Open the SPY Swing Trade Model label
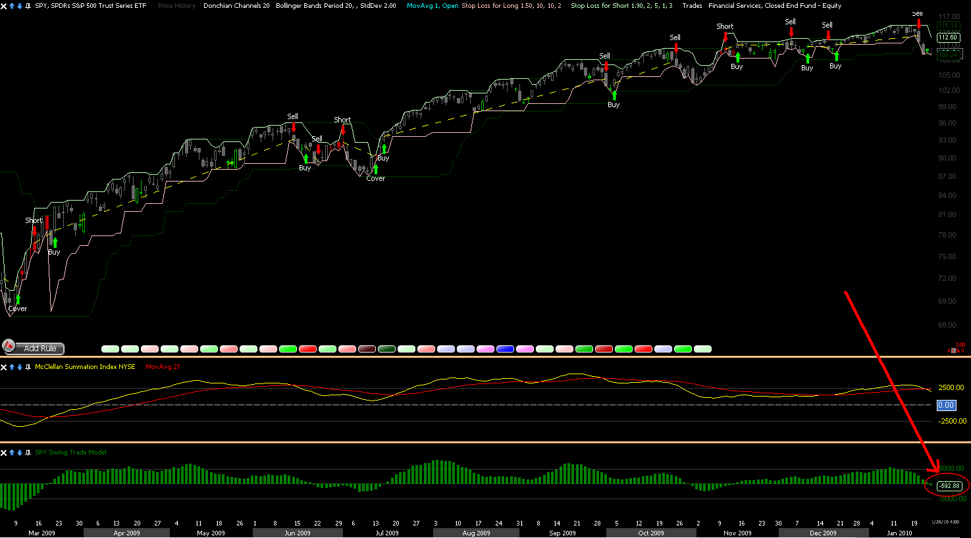This screenshot has height=538, width=971. (x=70, y=452)
